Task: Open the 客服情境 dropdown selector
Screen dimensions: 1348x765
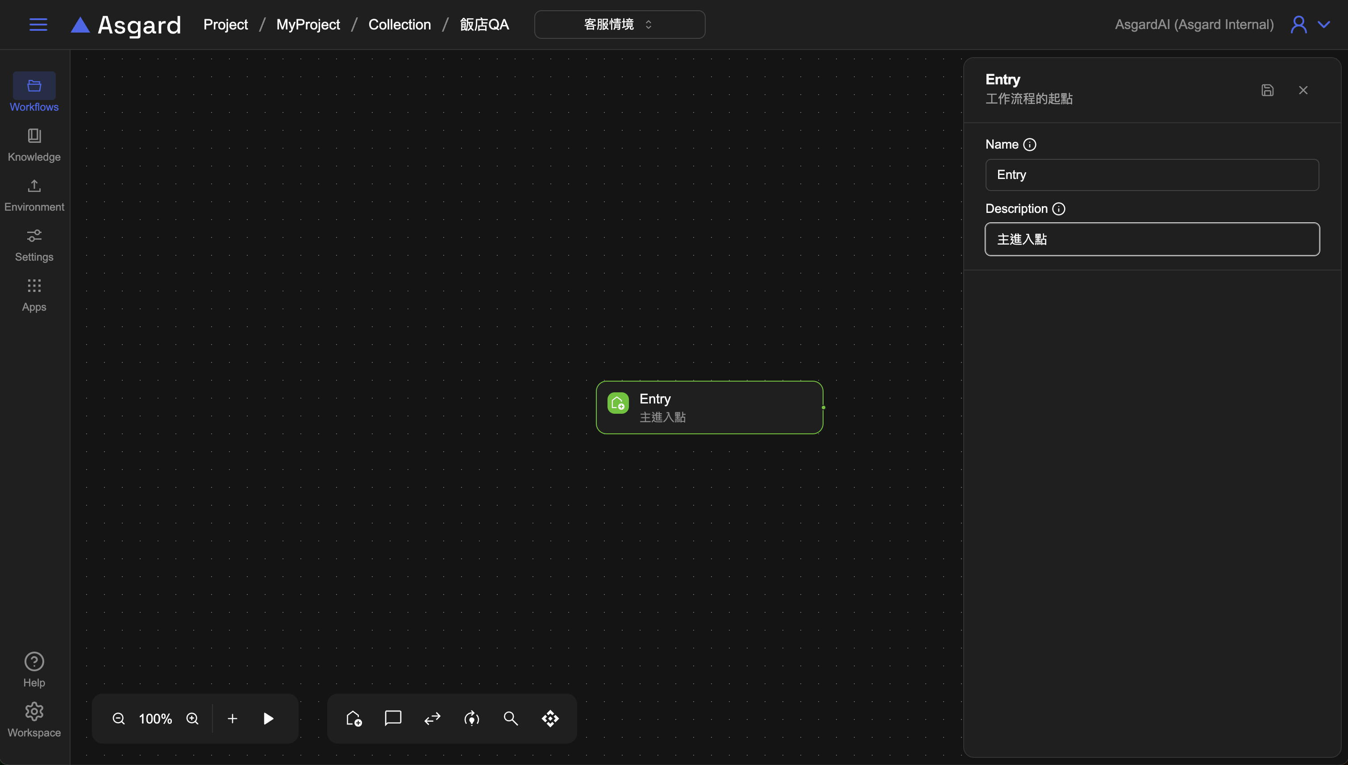Action: [620, 25]
